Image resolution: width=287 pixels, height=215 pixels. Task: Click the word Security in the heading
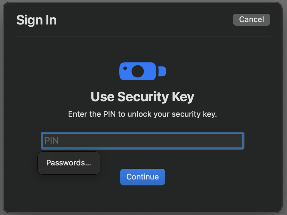143,97
